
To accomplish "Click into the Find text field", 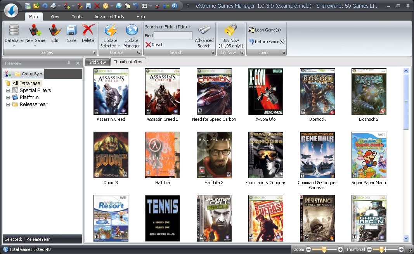I will 173,36.
